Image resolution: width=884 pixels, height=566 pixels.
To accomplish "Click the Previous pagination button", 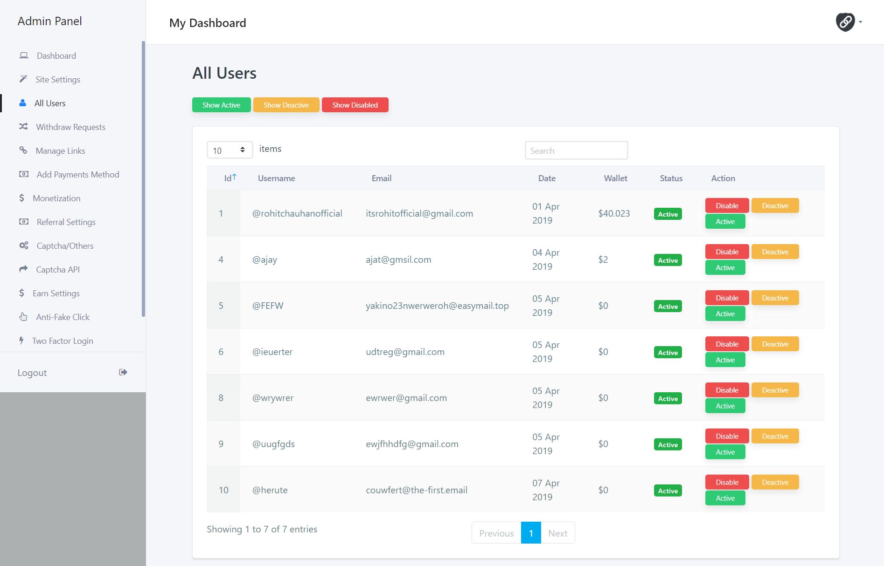I will click(496, 533).
